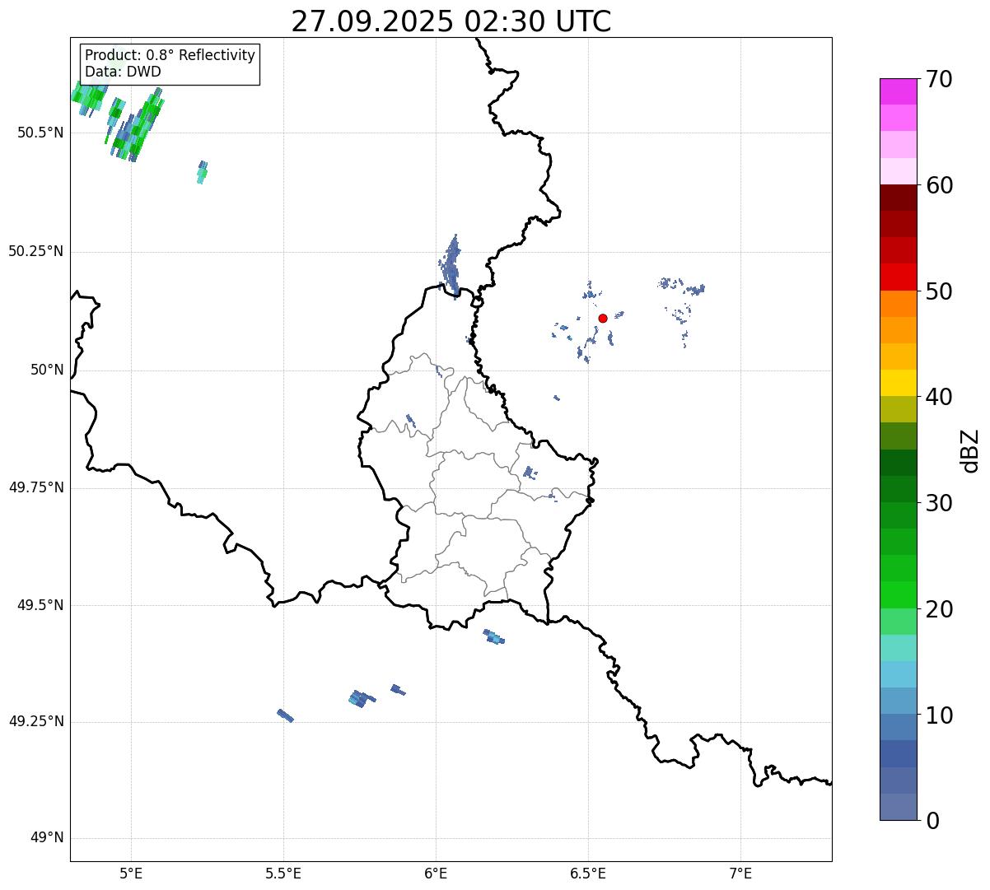The height and width of the screenshot is (890, 990).
Task: Click the 'Data: DWD' label
Action: coord(123,72)
